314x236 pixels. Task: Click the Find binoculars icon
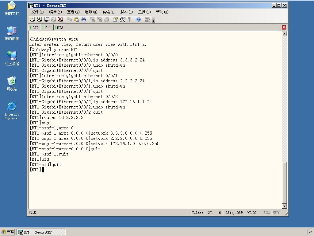83,19
